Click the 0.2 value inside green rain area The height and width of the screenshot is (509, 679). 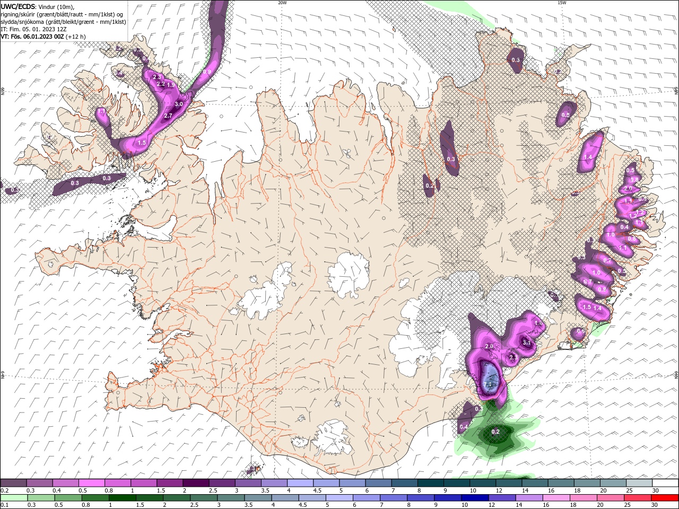(x=495, y=432)
